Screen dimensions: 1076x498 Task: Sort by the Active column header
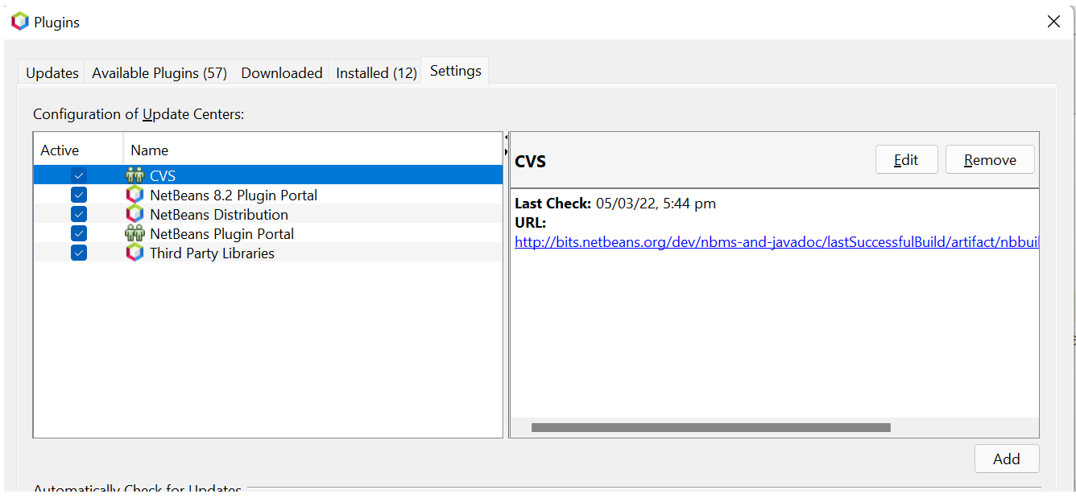[78, 150]
